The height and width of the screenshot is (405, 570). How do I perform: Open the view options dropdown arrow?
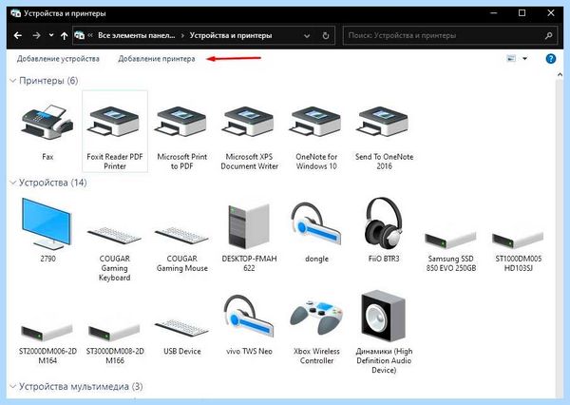[525, 59]
